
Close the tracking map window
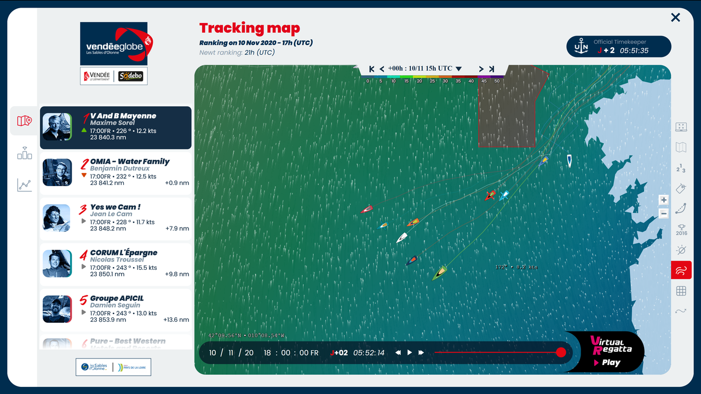click(676, 18)
